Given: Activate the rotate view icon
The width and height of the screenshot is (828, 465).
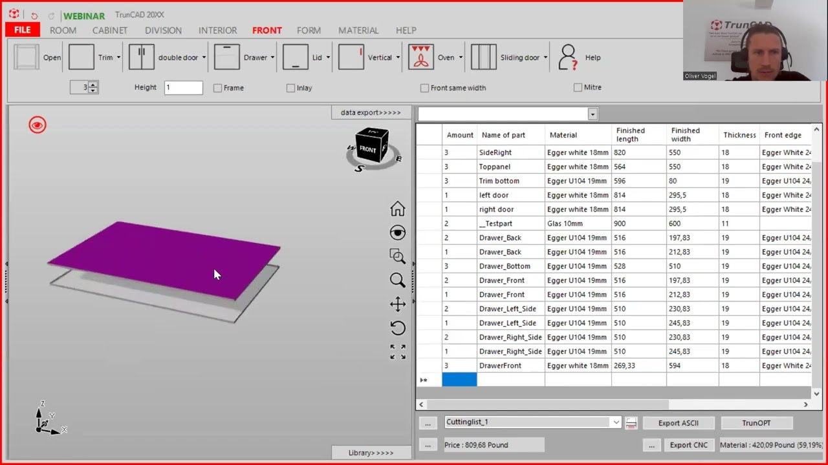Looking at the screenshot, I should (x=397, y=327).
